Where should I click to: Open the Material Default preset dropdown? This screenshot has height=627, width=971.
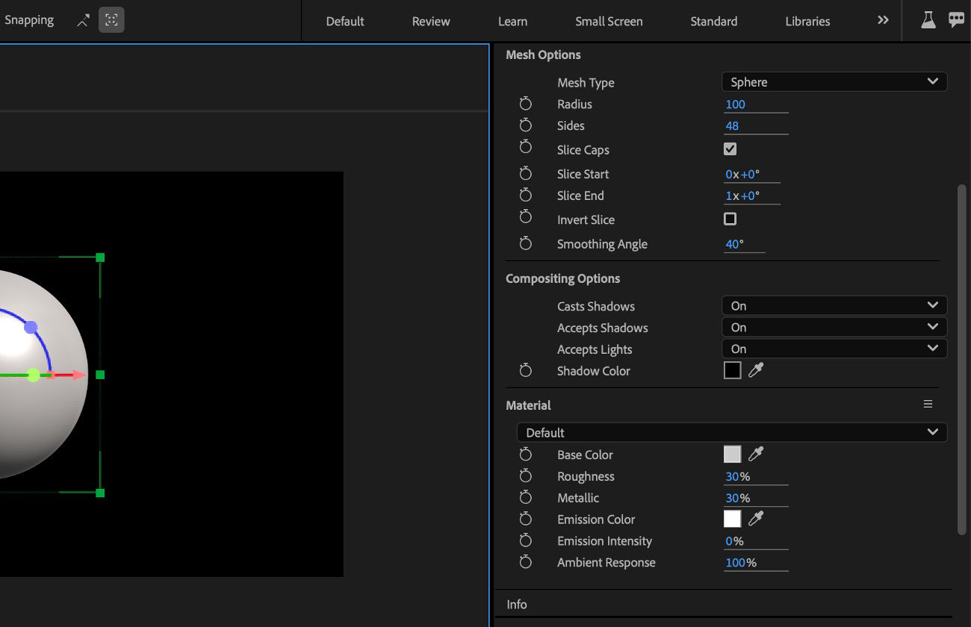[732, 432]
